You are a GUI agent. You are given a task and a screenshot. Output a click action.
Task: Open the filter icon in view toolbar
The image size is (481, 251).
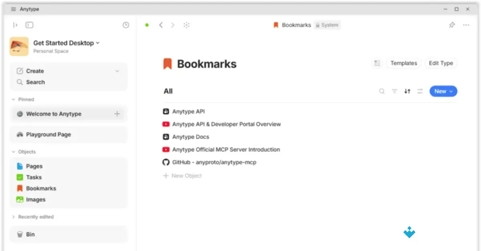394,92
